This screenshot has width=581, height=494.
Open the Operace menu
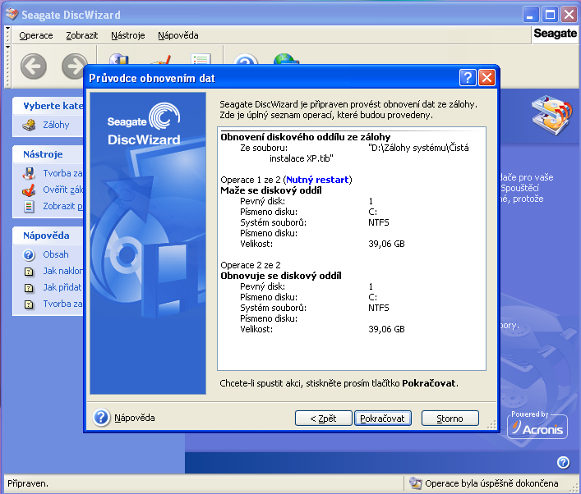point(36,35)
